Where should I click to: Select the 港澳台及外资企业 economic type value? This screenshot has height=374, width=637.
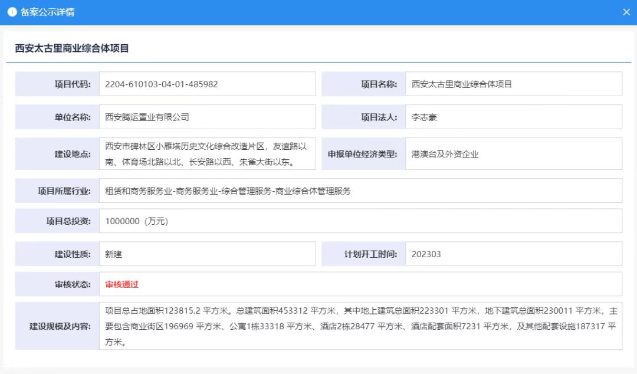[445, 155]
